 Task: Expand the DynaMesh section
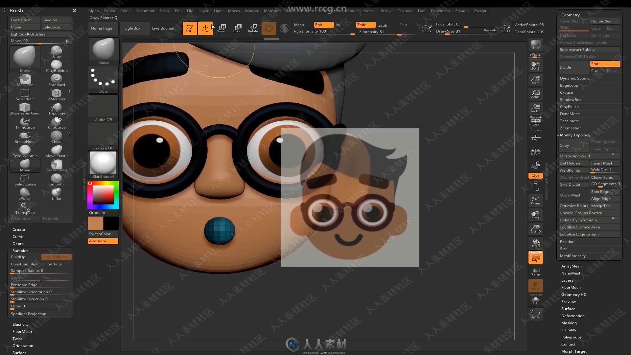pyautogui.click(x=570, y=114)
